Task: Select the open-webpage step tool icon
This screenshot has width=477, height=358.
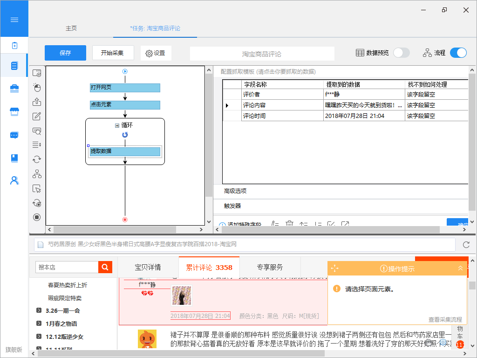Action: (37, 73)
